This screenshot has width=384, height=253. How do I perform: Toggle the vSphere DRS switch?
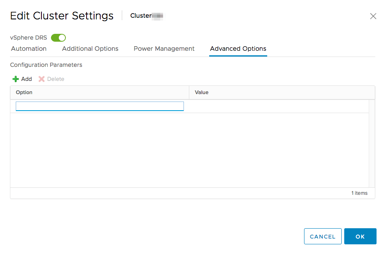click(58, 38)
